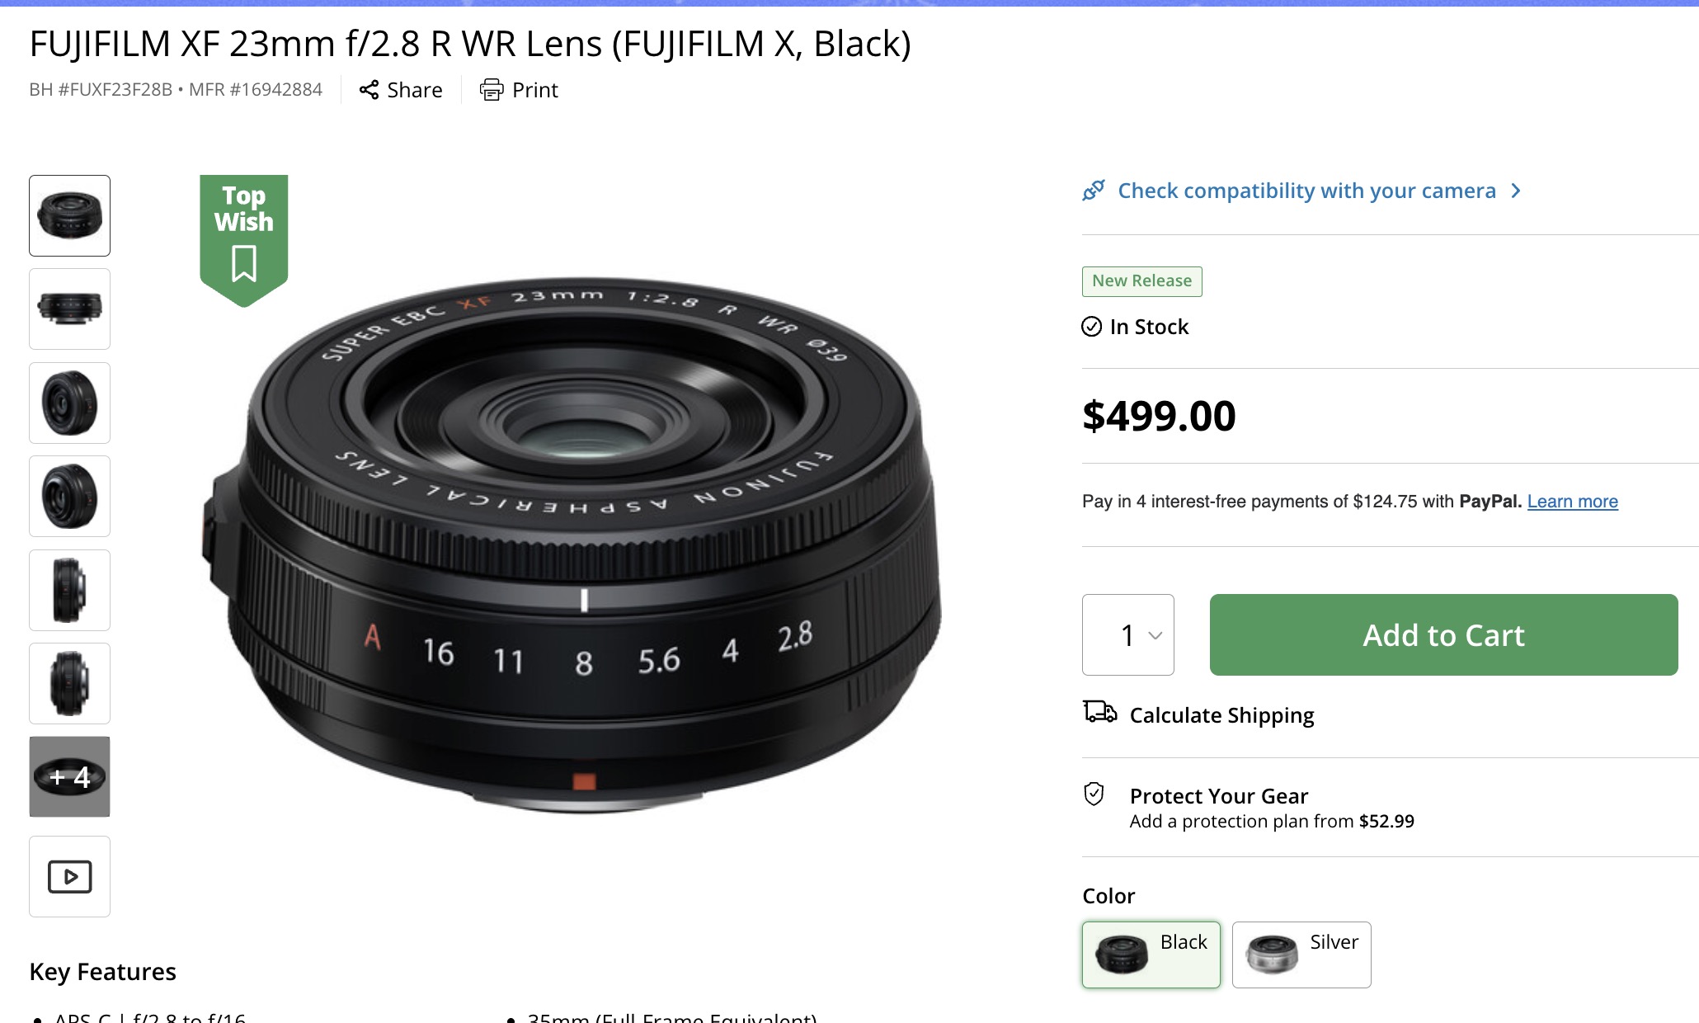Image resolution: width=1699 pixels, height=1023 pixels.
Task: Click the compatibility plug icon
Action: click(x=1094, y=191)
